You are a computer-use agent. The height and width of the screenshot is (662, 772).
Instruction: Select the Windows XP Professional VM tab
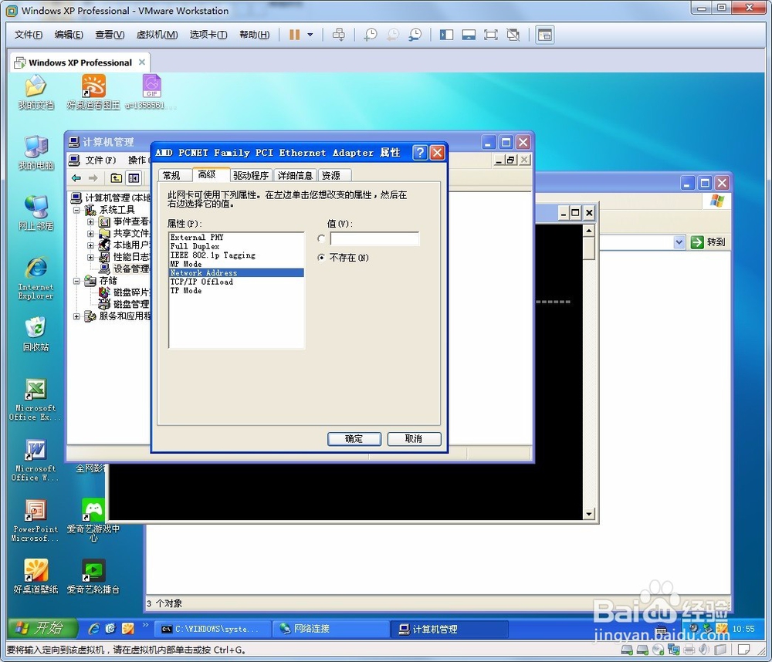point(80,62)
